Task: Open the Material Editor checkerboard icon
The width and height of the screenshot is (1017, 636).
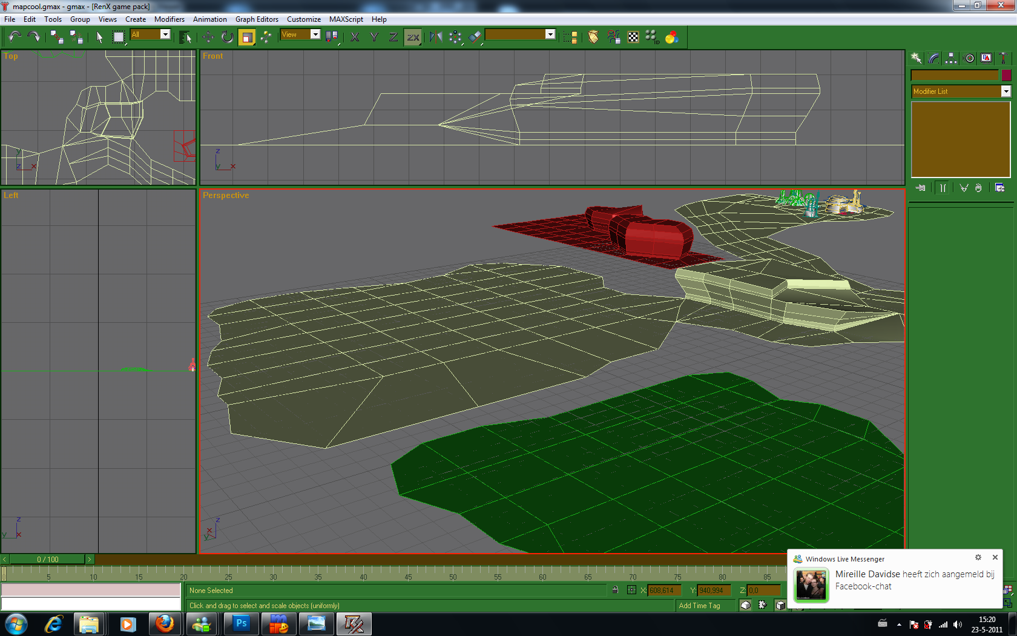Action: (x=633, y=37)
